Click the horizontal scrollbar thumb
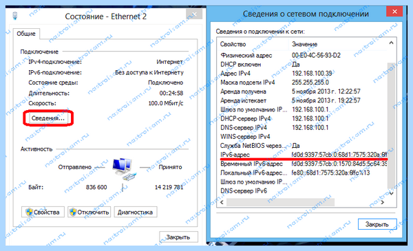 pos(281,202)
